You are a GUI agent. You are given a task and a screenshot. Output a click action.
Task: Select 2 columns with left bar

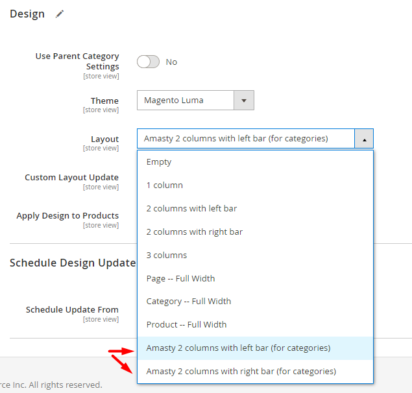point(255,209)
